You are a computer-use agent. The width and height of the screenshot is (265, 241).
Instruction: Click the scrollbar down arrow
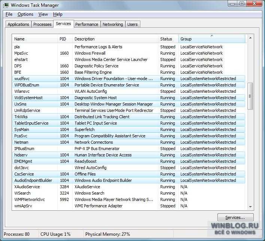[x=250, y=207]
